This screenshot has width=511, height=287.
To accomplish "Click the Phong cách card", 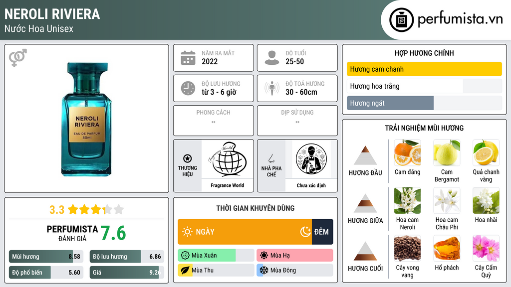I will click(x=214, y=121).
